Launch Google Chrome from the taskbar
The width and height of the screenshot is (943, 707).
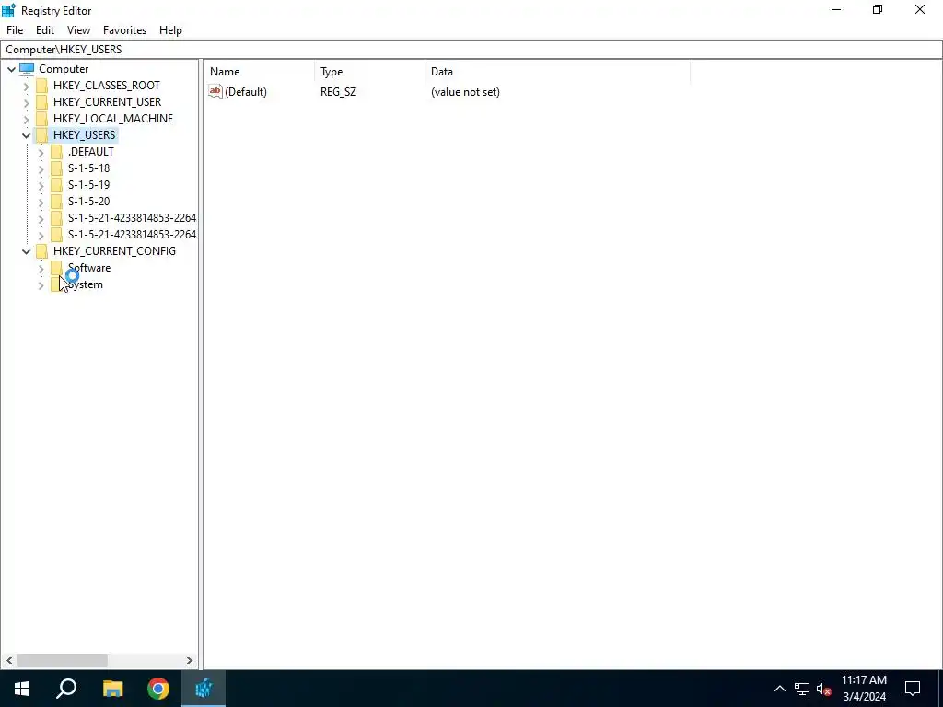point(158,689)
